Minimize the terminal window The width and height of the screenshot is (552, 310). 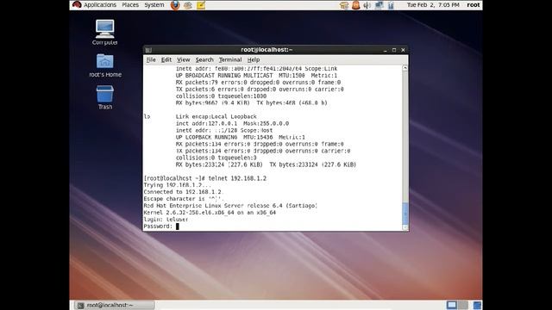386,50
